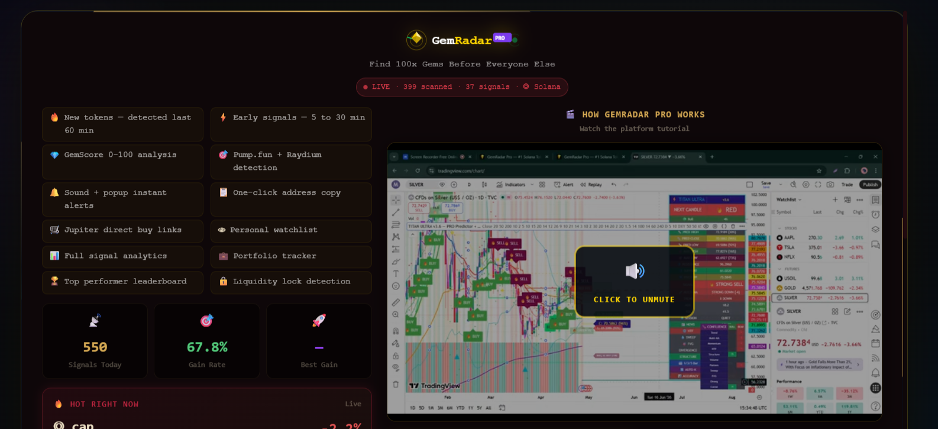Click the rocket icon above Best Gain
This screenshot has height=429, width=938.
319,321
